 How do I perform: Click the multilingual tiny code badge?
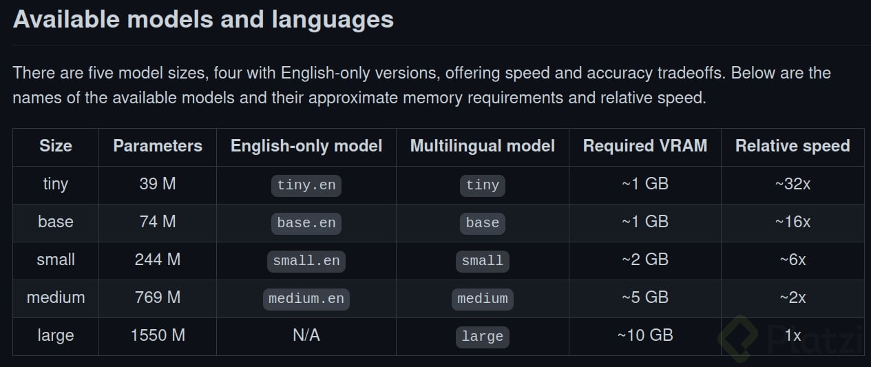(483, 185)
